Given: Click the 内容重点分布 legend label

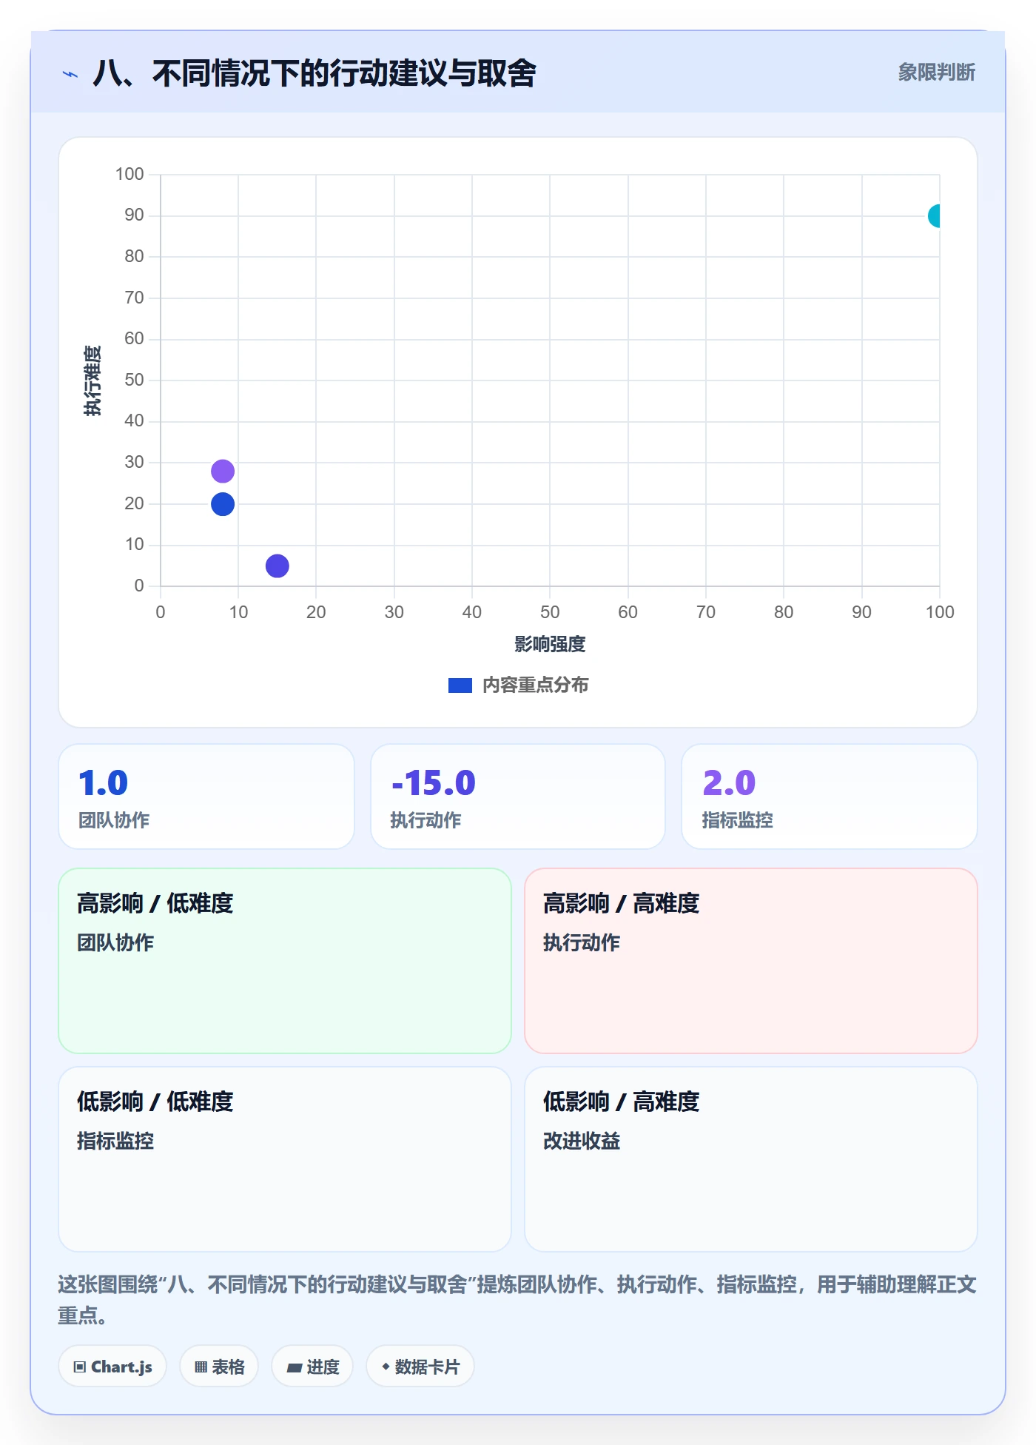Looking at the screenshot, I should coord(535,685).
